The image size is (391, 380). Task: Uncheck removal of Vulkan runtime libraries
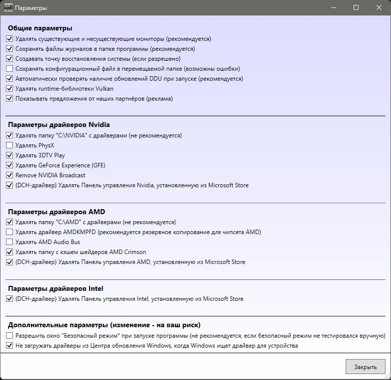(9, 89)
